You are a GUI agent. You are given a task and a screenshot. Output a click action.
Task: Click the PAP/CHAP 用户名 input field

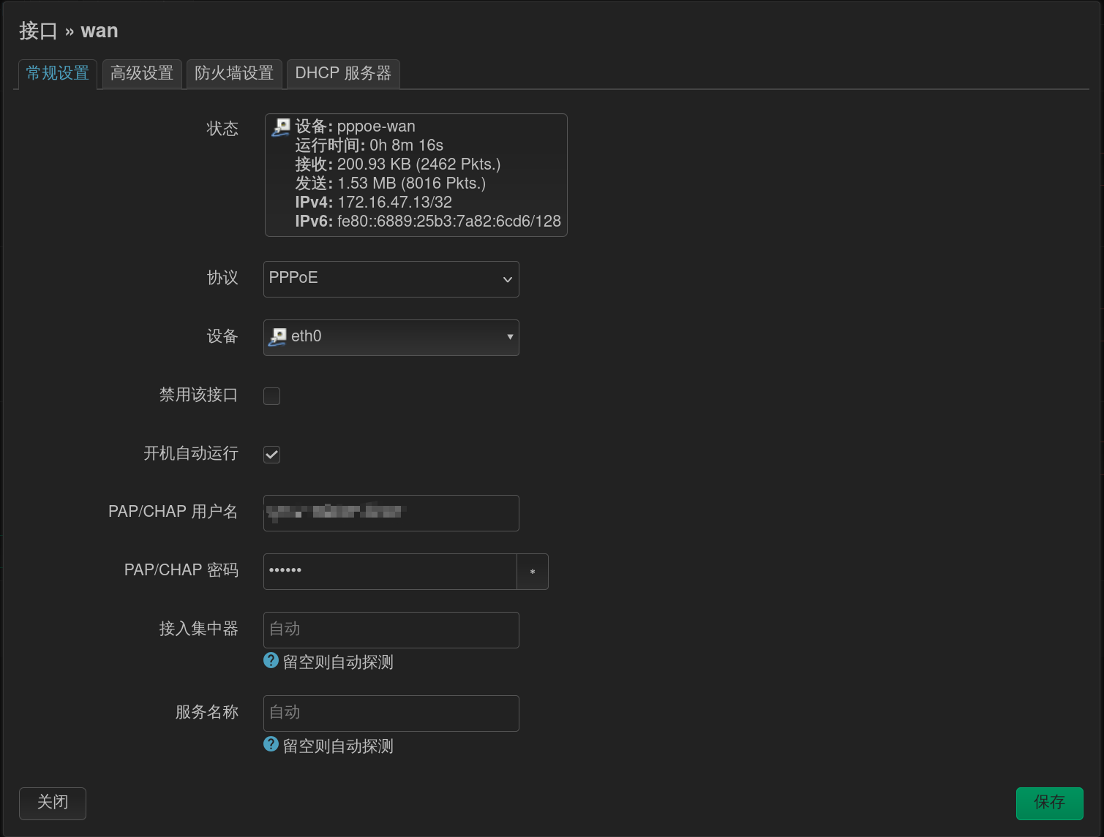click(391, 512)
